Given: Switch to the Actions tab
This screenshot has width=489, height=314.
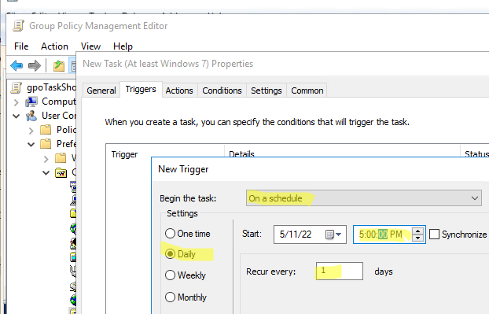Looking at the screenshot, I should [179, 91].
